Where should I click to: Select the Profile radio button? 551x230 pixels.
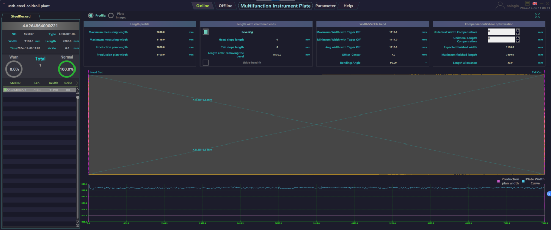coord(91,15)
